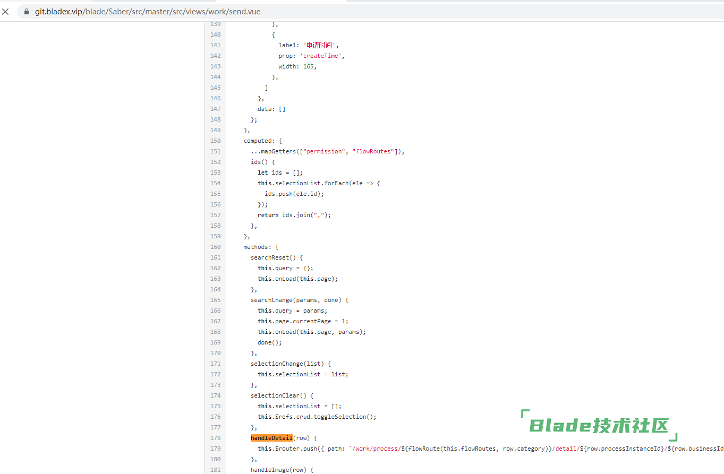This screenshot has width=724, height=474.
Task: Click the highlighted handleDetail text
Action: 271,438
